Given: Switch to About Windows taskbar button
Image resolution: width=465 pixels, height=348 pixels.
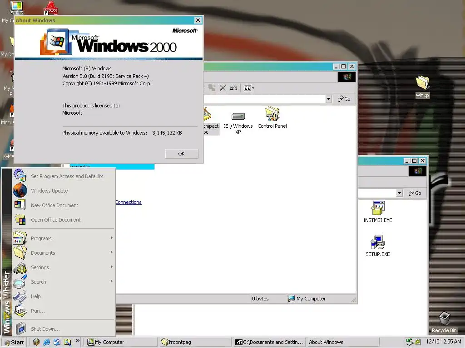Looking at the screenshot, I should 343,342.
